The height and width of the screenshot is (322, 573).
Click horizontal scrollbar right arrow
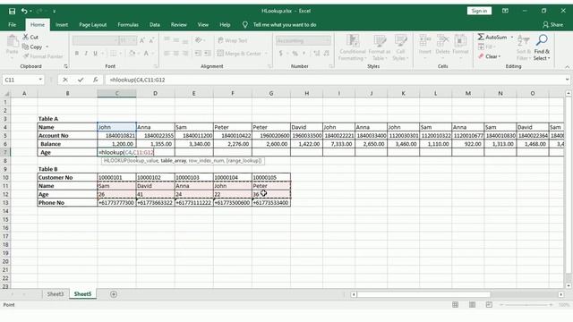tap(560, 294)
